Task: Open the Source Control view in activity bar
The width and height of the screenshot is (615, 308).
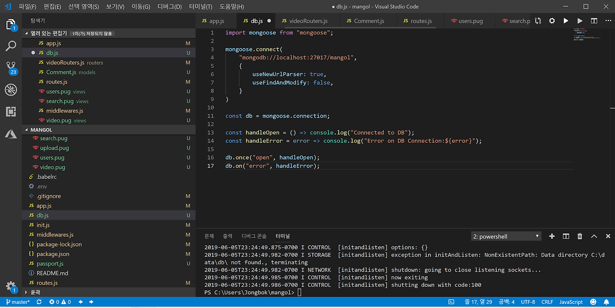Action: click(x=11, y=67)
